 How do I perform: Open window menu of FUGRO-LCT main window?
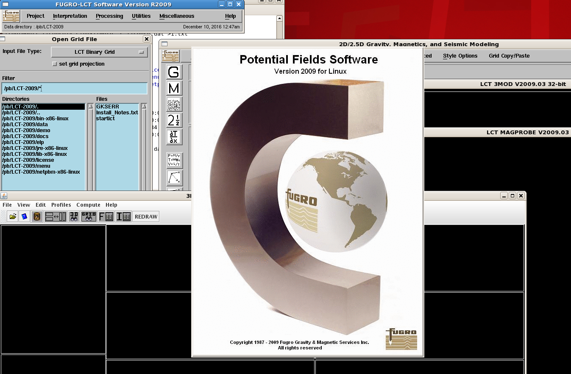pyautogui.click(x=6, y=4)
